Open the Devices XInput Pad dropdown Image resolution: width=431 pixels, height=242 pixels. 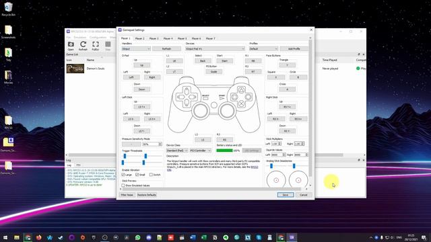click(215, 49)
